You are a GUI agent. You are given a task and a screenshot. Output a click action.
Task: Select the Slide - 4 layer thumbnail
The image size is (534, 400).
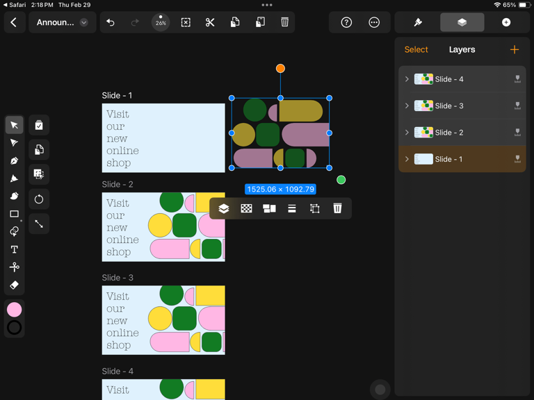(423, 79)
